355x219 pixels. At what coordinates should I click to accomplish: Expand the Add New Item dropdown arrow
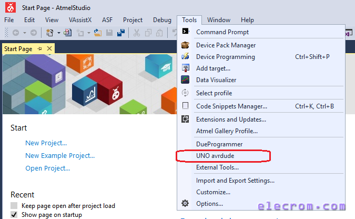pos(89,33)
